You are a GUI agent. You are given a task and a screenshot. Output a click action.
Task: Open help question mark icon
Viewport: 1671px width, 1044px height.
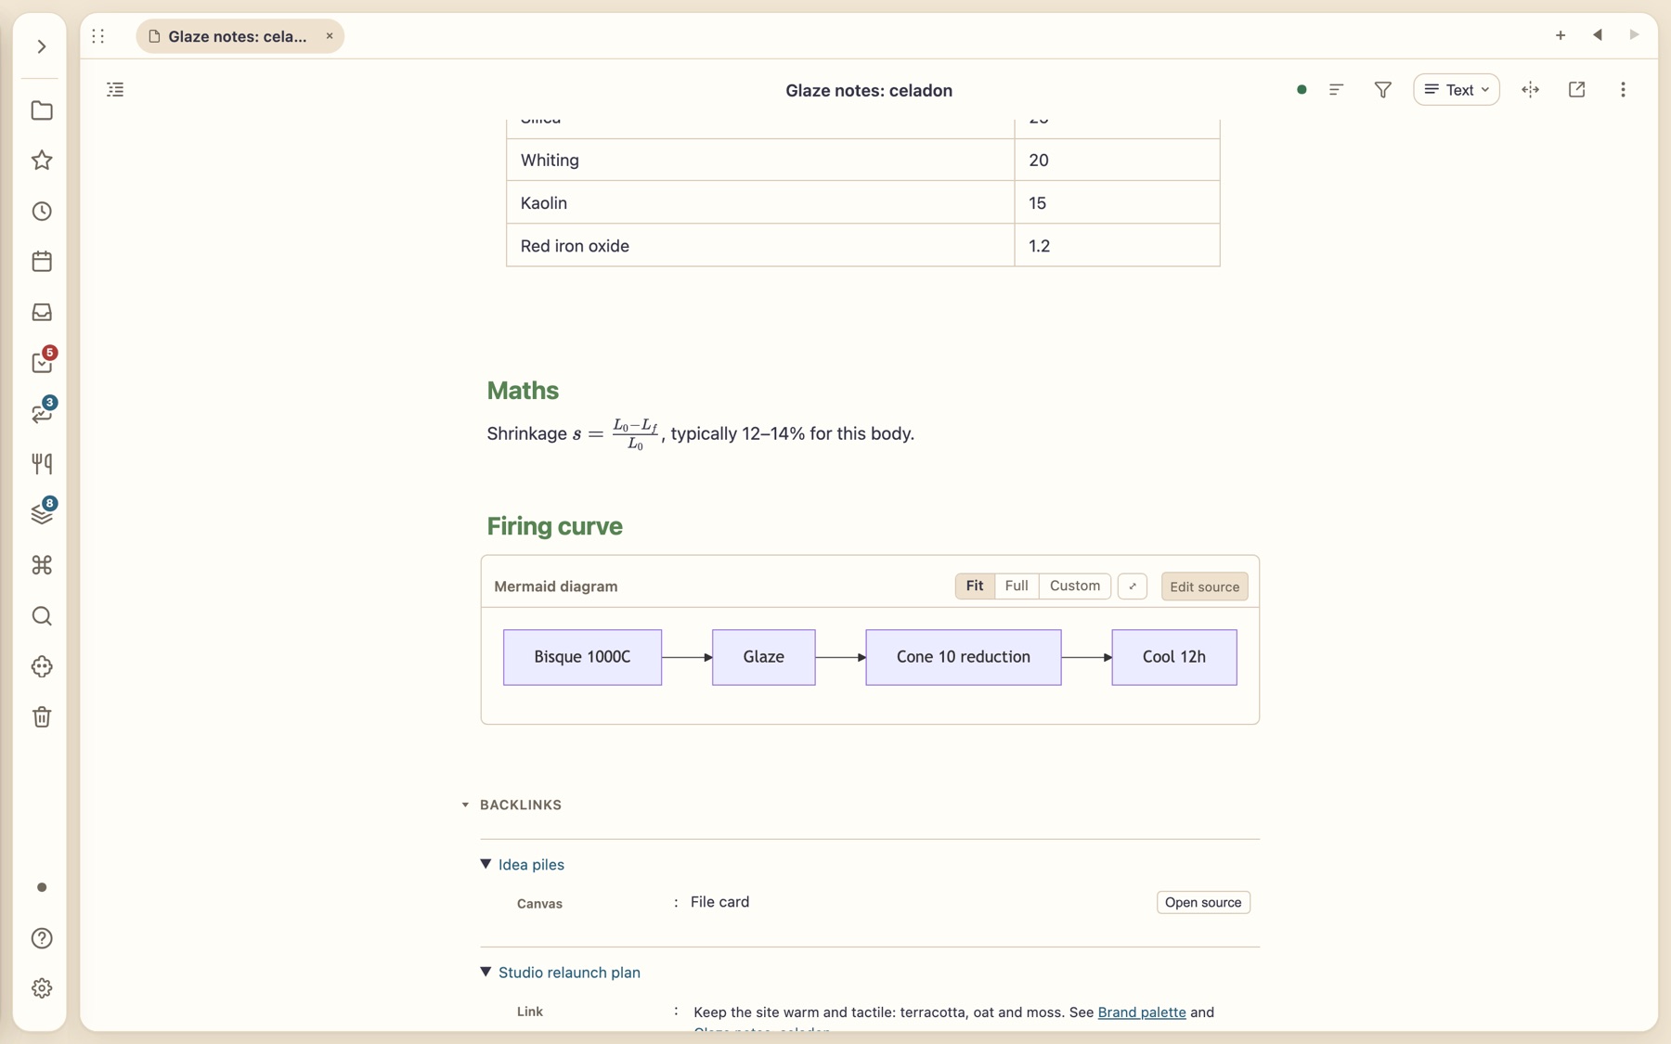[42, 938]
